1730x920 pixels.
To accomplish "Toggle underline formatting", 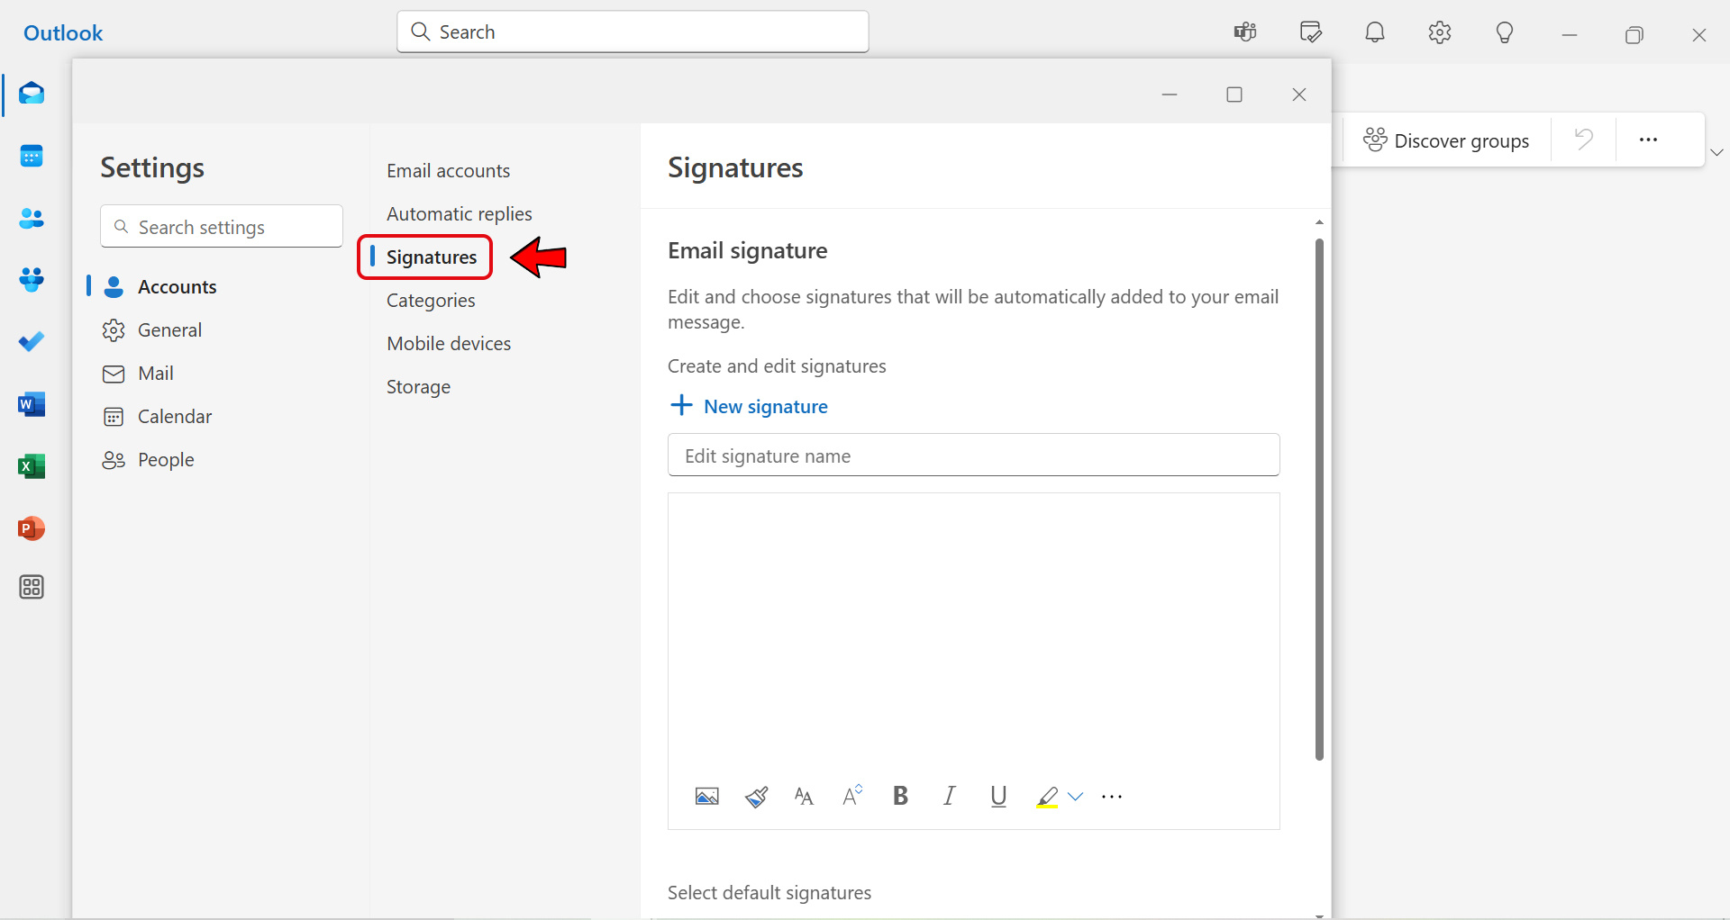I will pos(998,797).
